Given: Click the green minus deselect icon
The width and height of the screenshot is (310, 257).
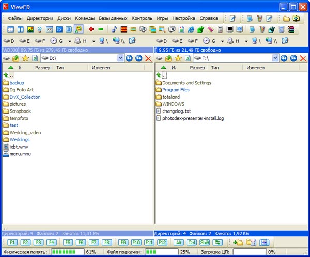Looking at the screenshot, I should (x=101, y=29).
